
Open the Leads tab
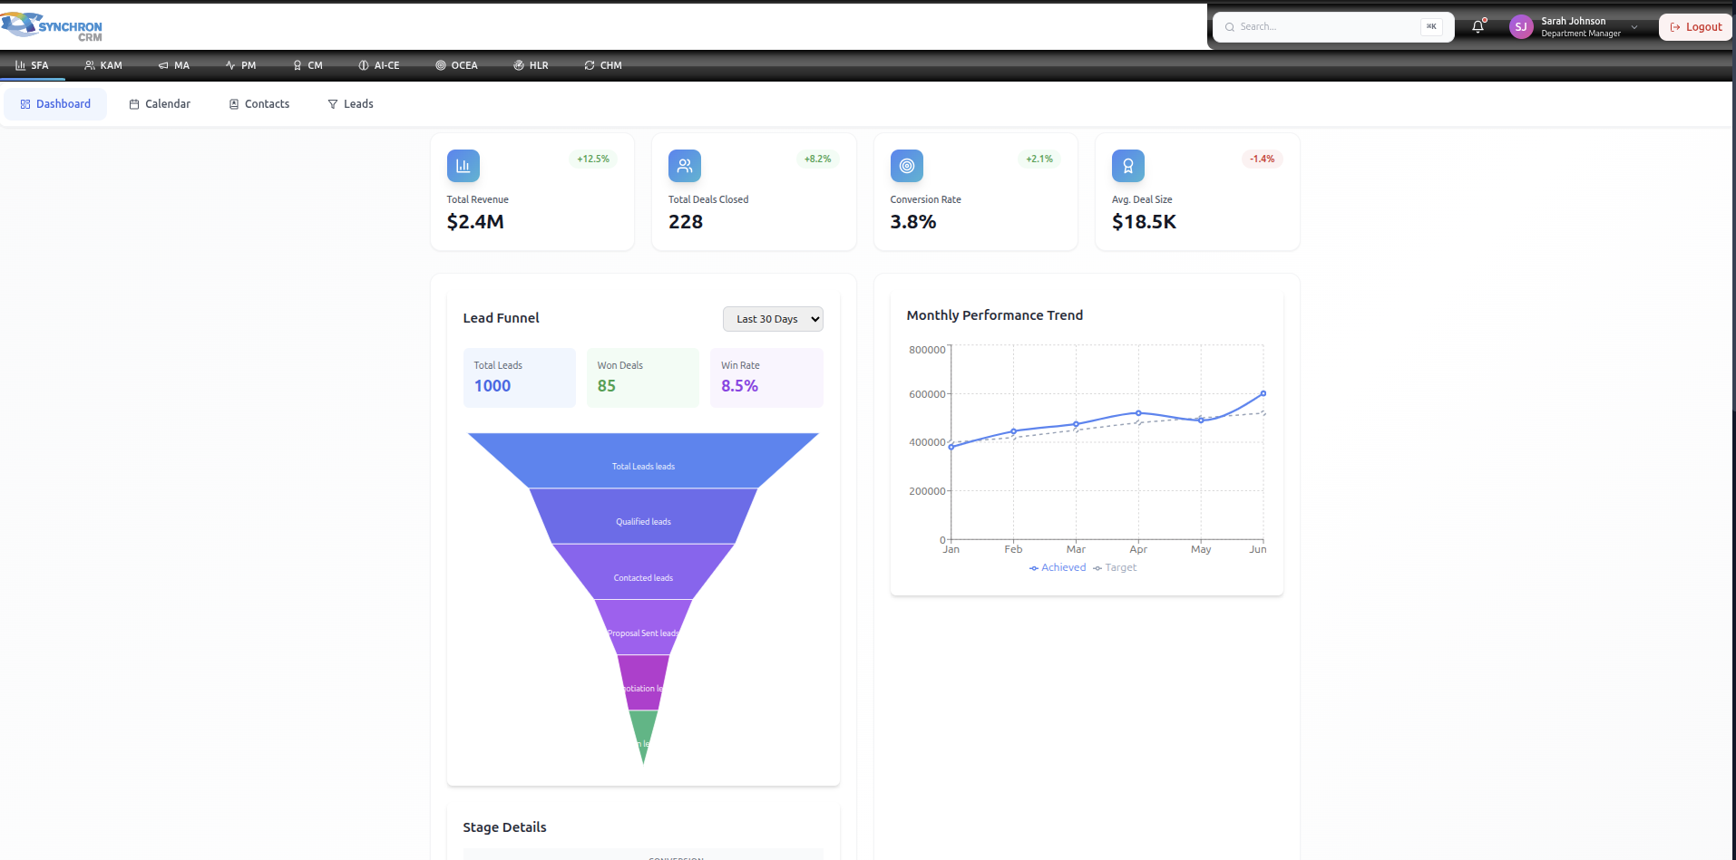[350, 104]
